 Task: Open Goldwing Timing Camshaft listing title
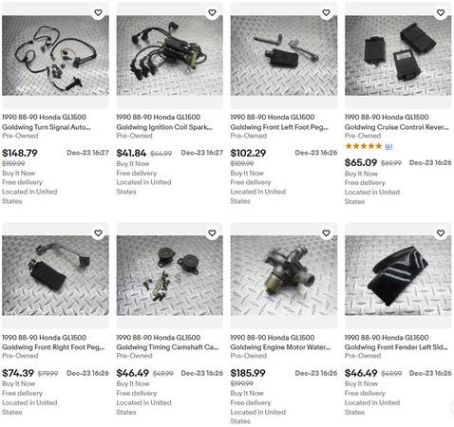(167, 343)
